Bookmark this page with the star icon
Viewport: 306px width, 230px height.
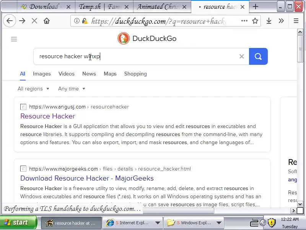click(x=255, y=21)
